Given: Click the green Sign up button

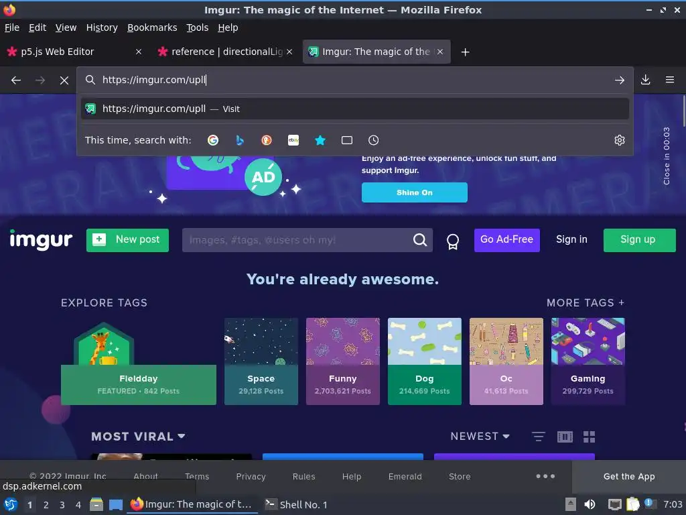Looking at the screenshot, I should click(x=639, y=240).
